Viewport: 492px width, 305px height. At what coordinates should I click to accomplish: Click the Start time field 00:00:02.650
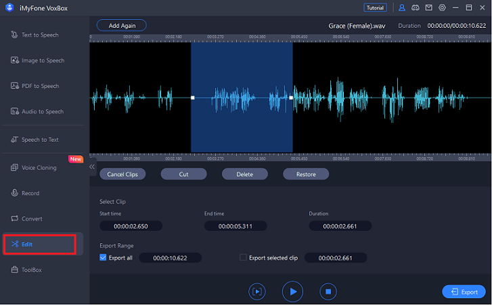click(131, 226)
